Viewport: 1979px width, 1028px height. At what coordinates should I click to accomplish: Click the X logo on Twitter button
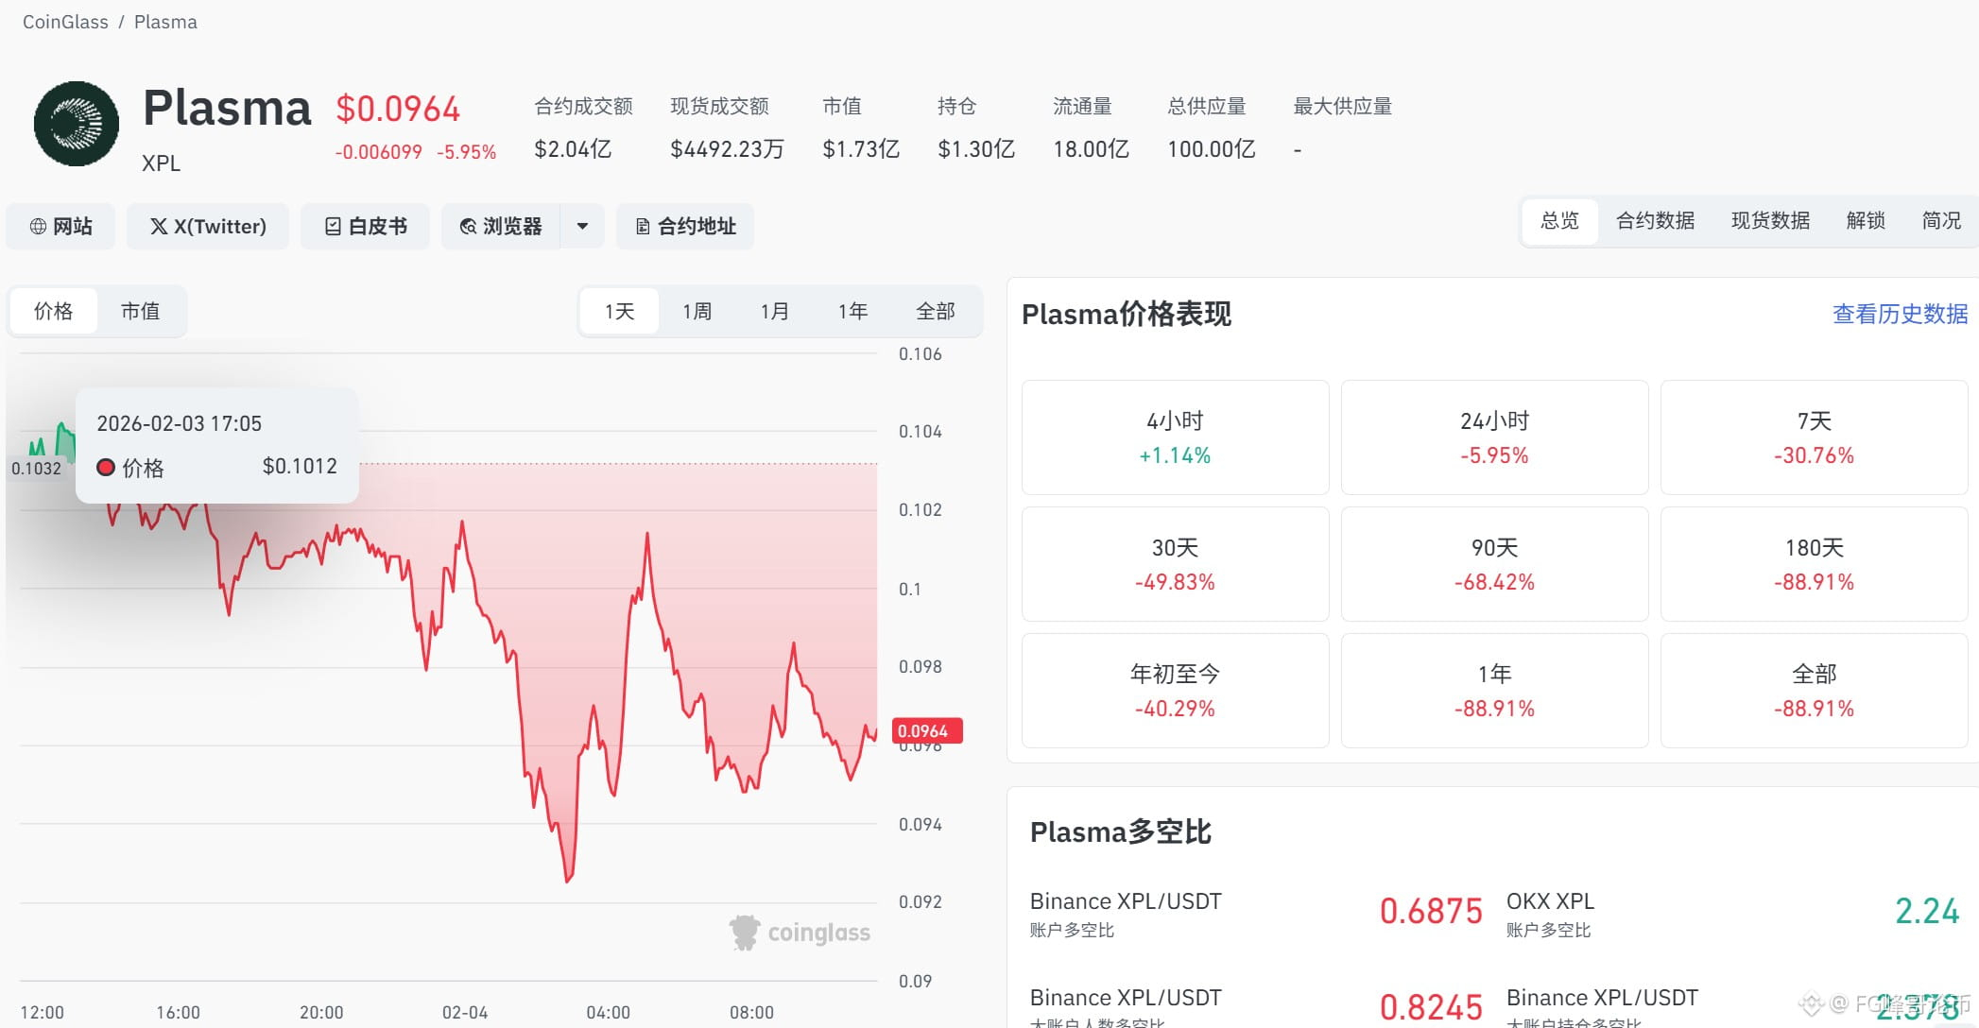(x=159, y=227)
